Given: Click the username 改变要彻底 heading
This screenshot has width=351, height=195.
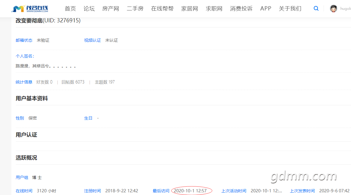Looking at the screenshot, I should (29, 21).
